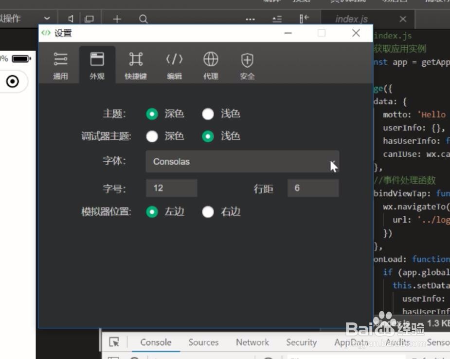Screen dimensions: 450x359
Task: Select 浅色 for the 主题 theme
Action: click(208, 113)
